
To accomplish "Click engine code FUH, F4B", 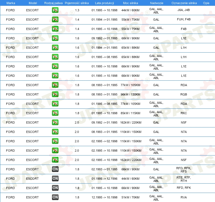I will (184, 19).
